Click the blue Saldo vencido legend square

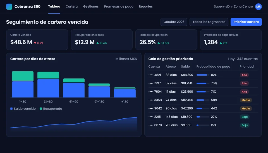(11, 109)
